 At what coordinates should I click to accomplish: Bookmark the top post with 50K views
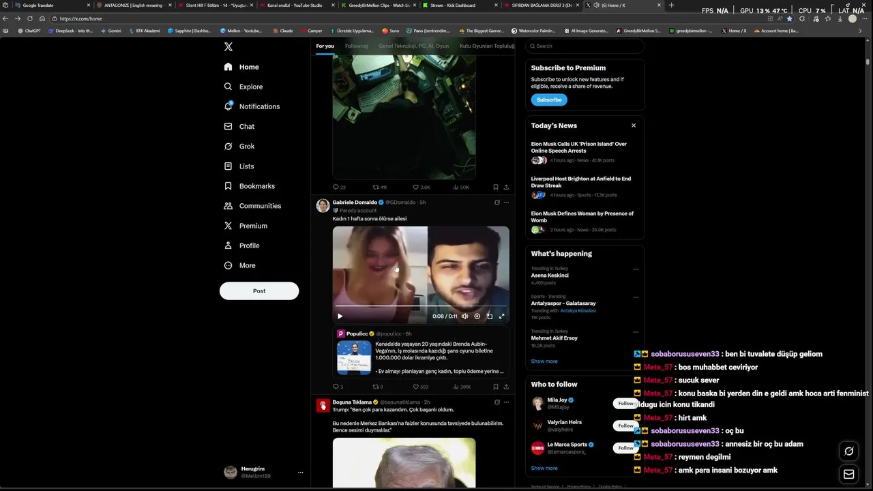496,187
